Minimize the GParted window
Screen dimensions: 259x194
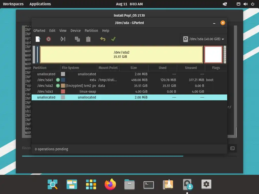pyautogui.click(x=214, y=23)
